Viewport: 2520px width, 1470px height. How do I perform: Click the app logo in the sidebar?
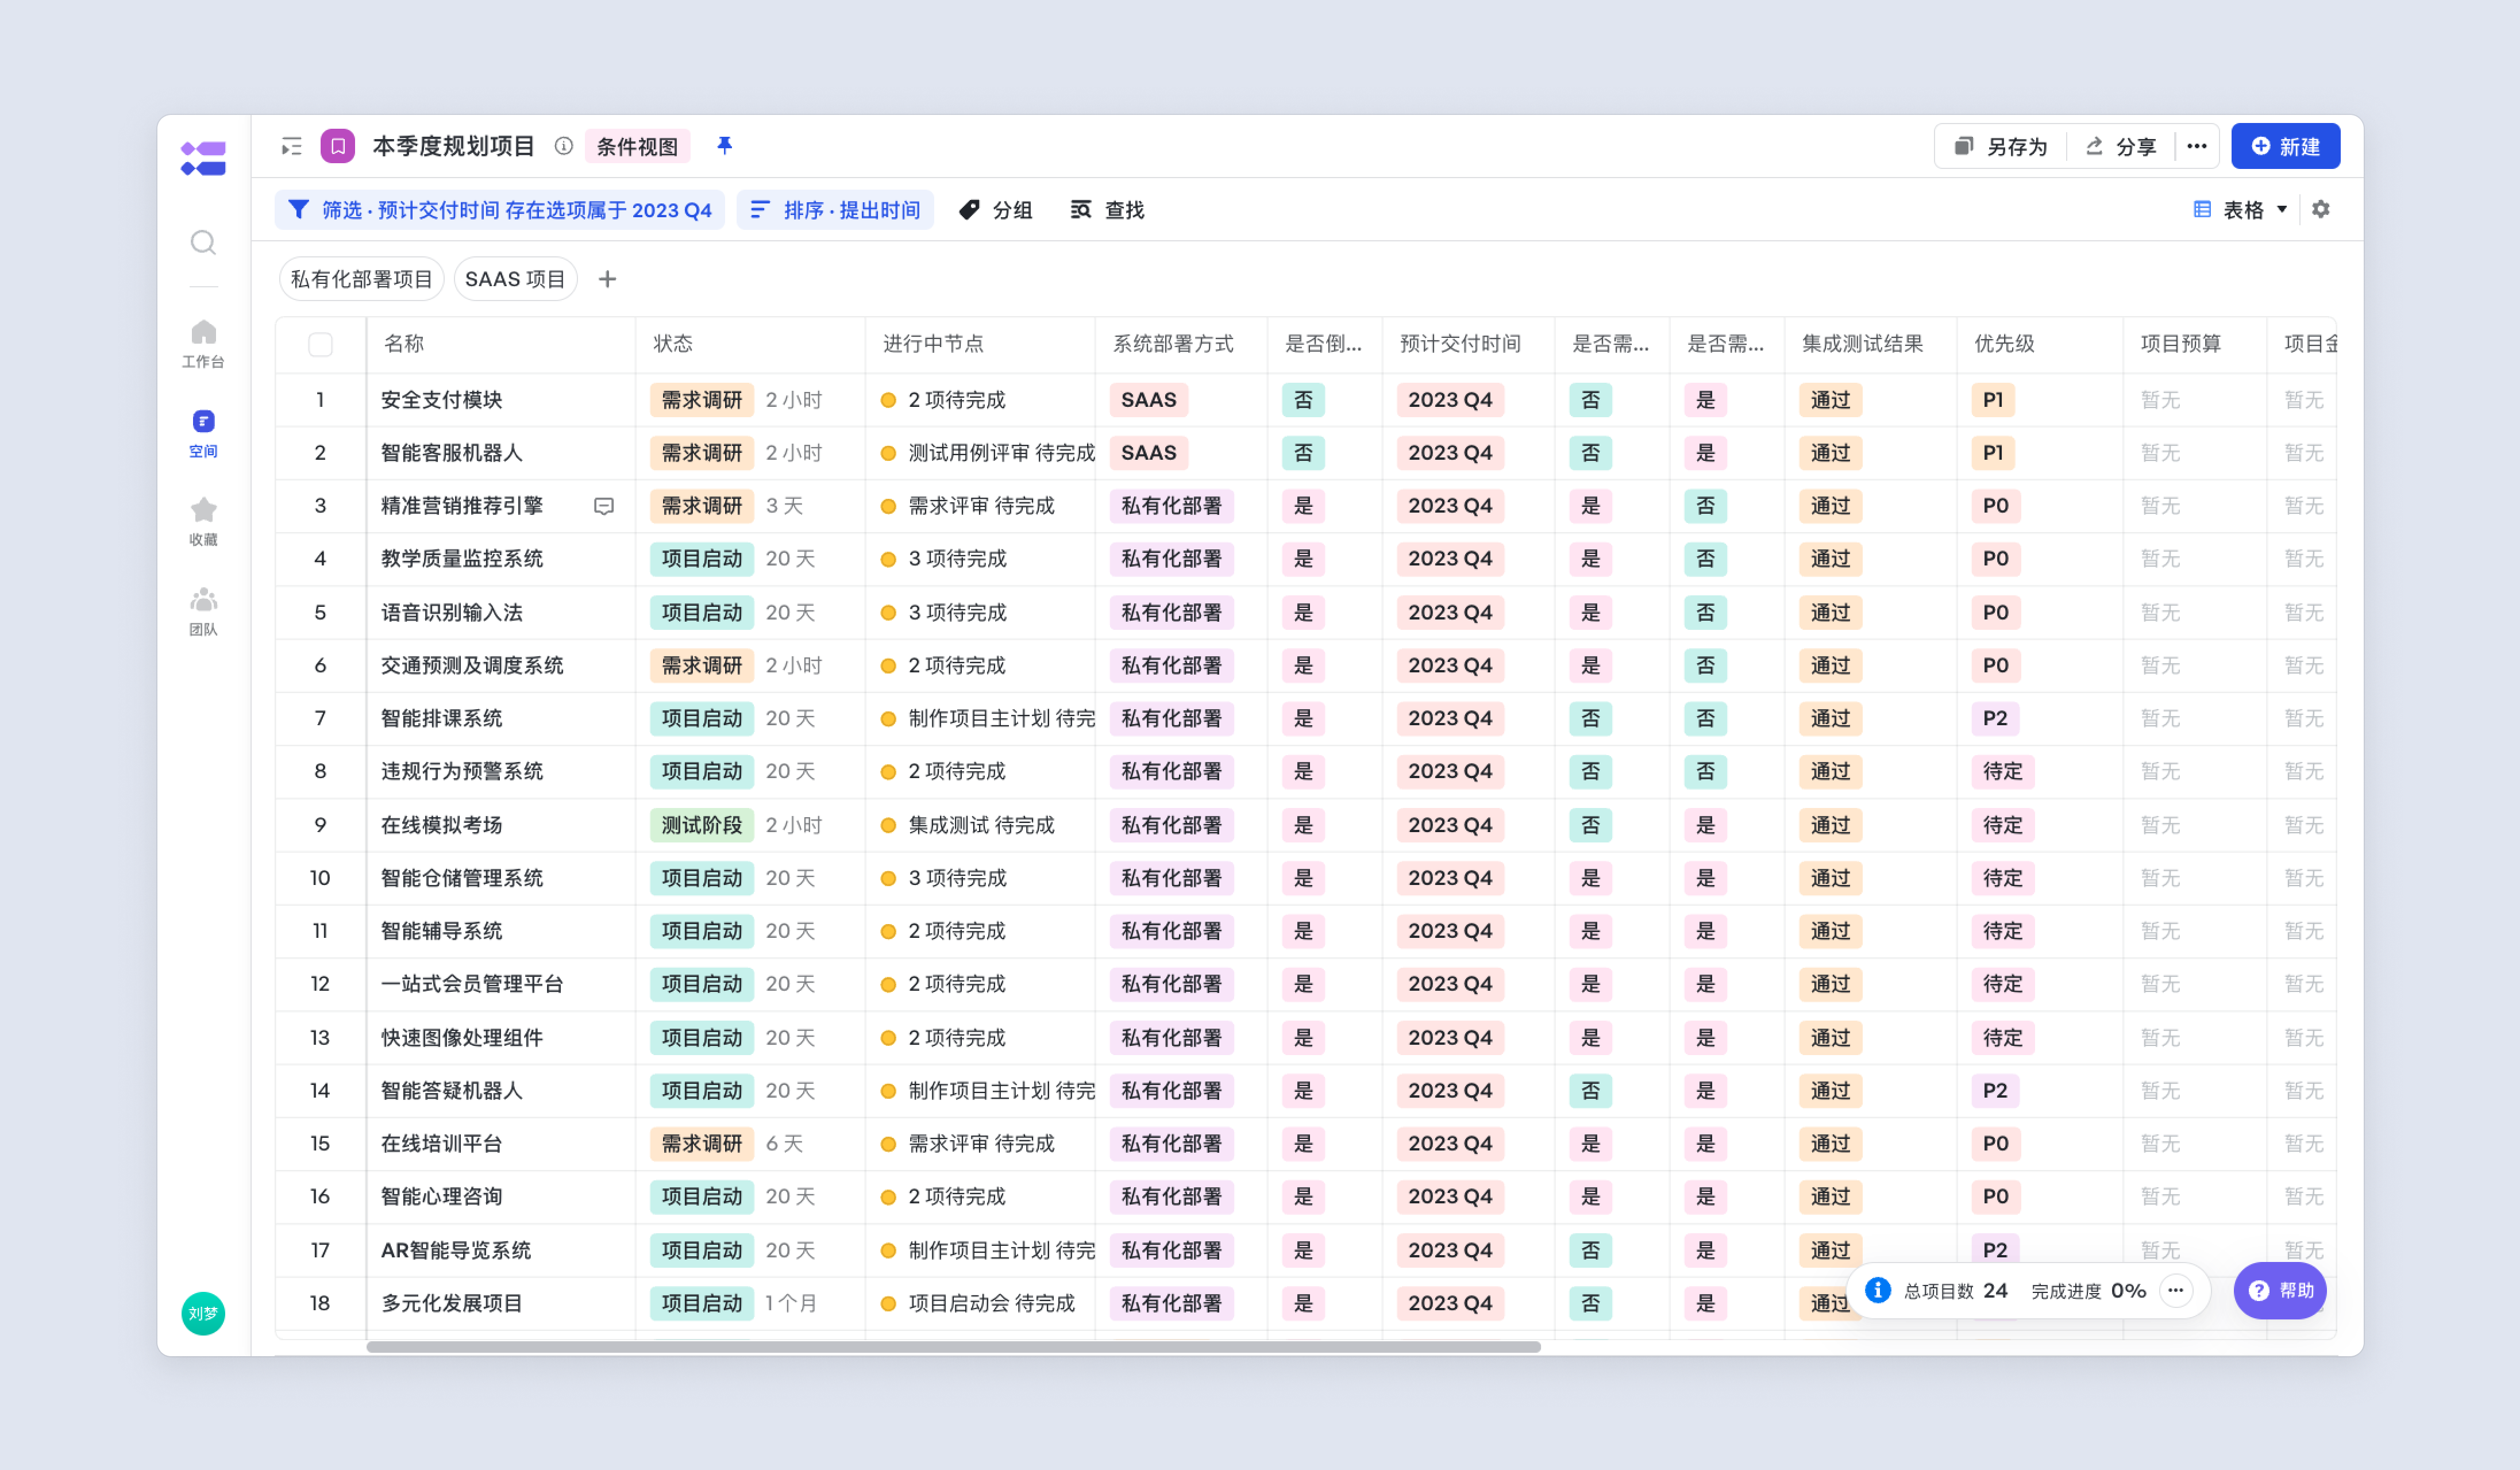(x=203, y=158)
